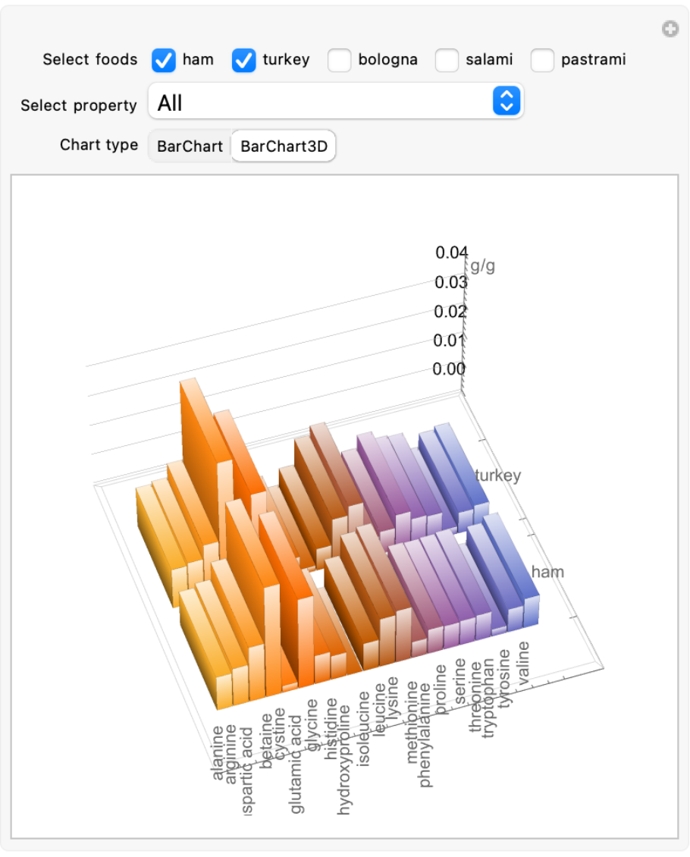Viewport: 690px width, 857px height.
Task: Select the BarChart3D chart type
Action: (x=284, y=146)
